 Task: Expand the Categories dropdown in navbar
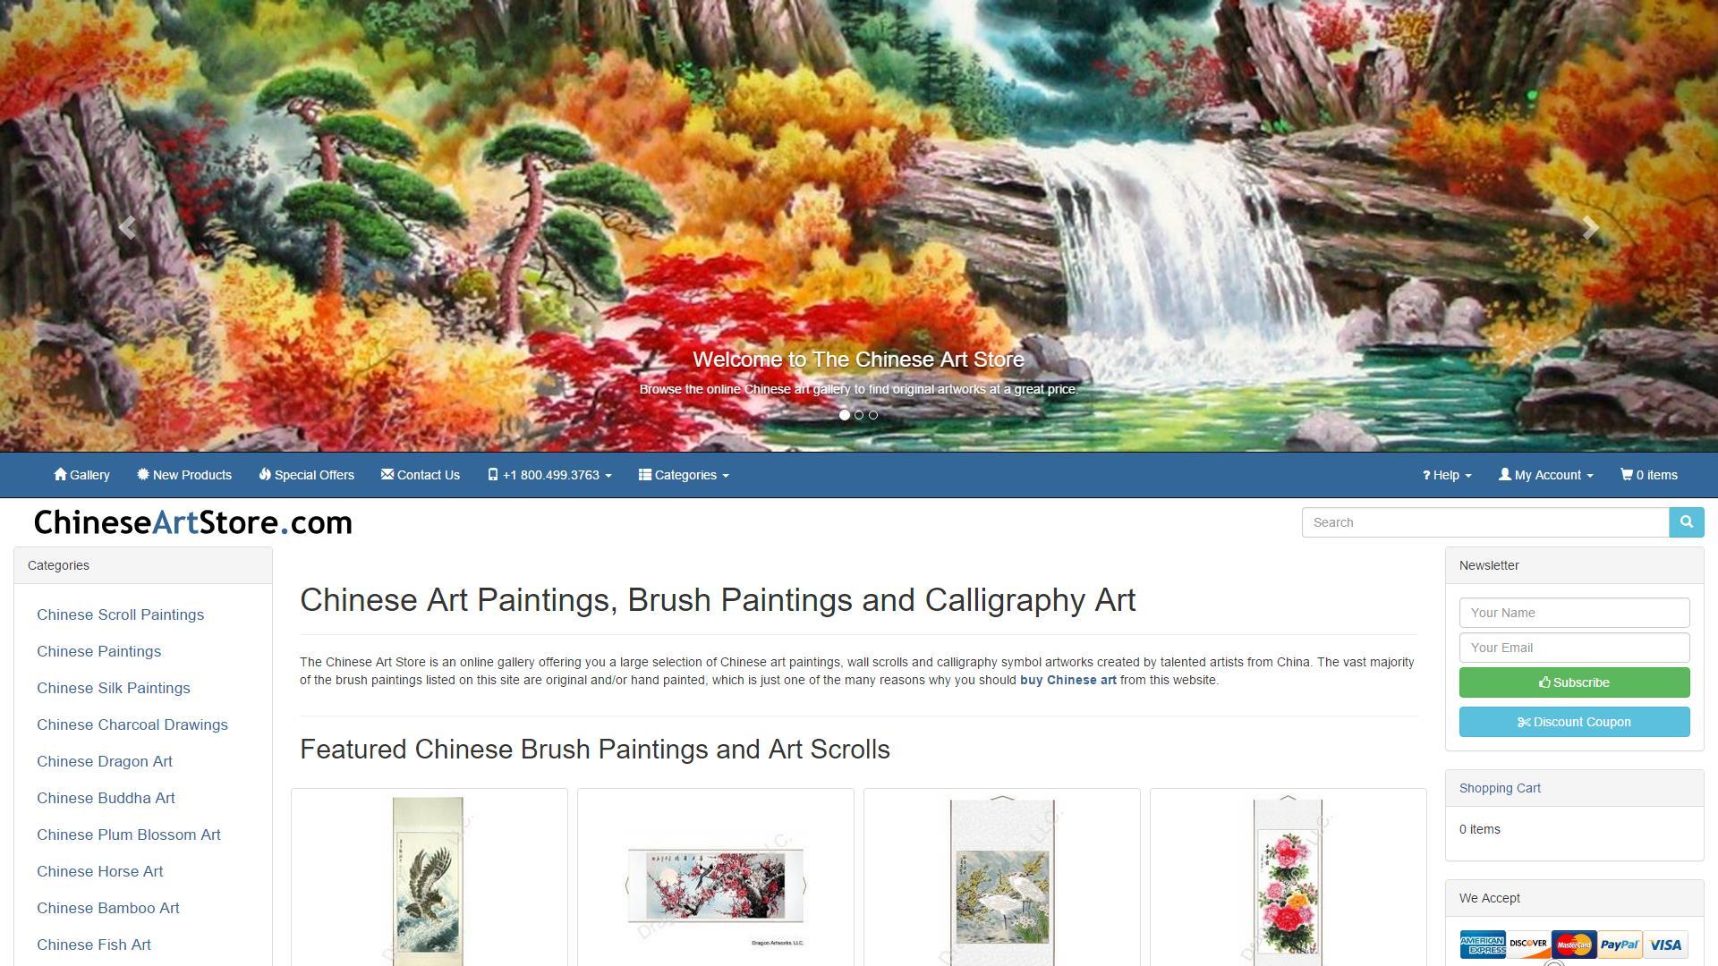click(x=684, y=475)
